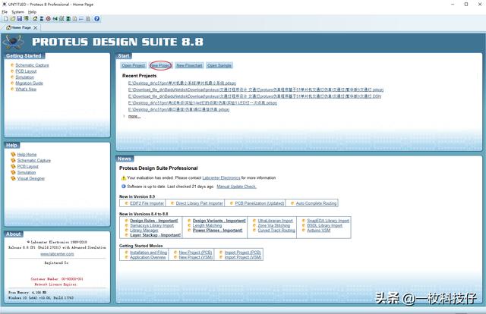Open Application Overview movie link
Image resolution: width=486 pixels, height=314 pixels.
click(147, 257)
